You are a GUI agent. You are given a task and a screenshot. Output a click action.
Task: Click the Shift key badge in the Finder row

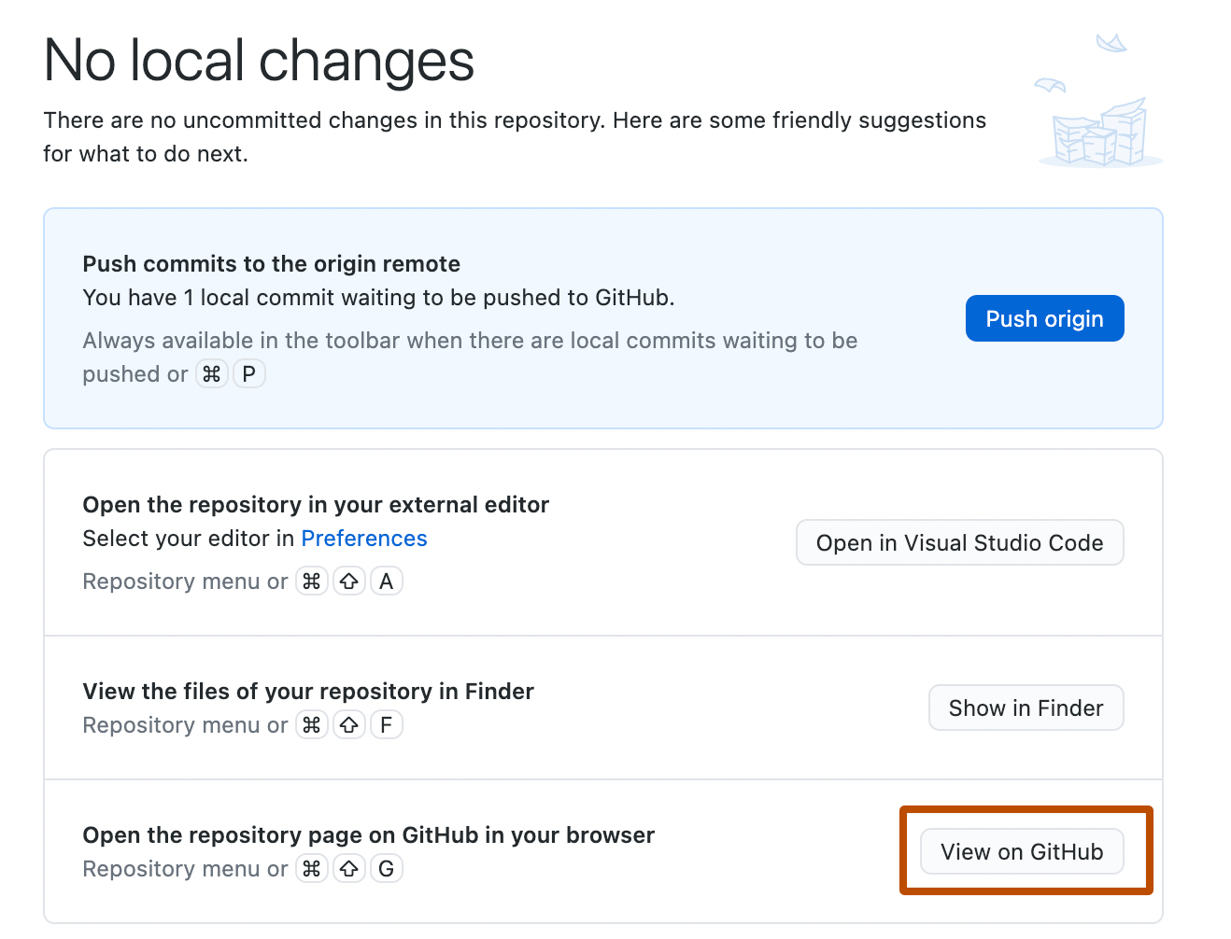click(x=349, y=724)
